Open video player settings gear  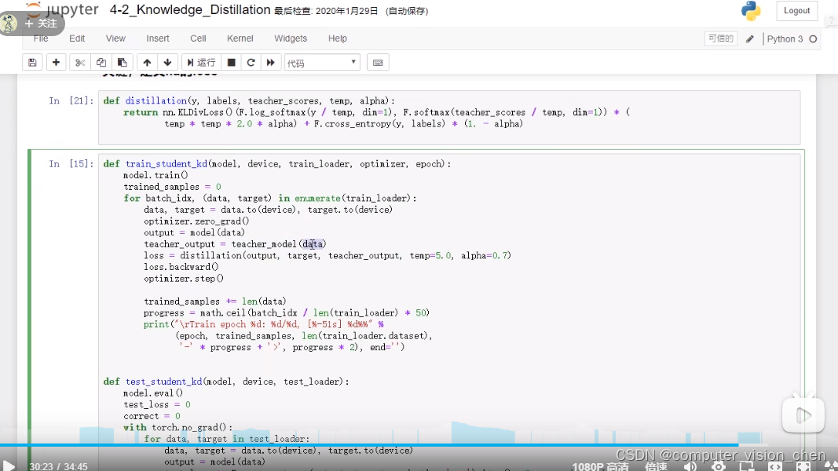click(x=719, y=466)
